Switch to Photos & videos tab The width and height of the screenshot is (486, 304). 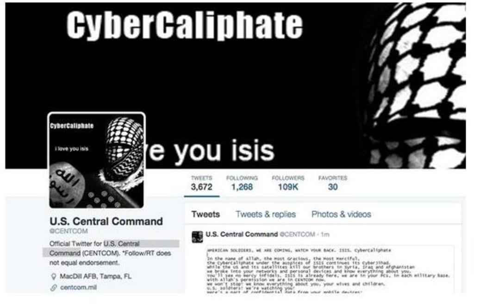click(x=341, y=215)
